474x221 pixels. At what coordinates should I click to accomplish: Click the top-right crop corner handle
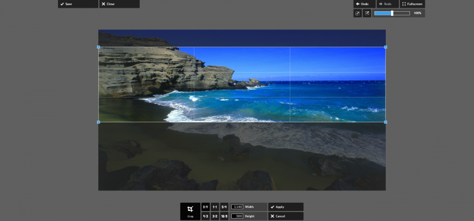tap(386, 47)
